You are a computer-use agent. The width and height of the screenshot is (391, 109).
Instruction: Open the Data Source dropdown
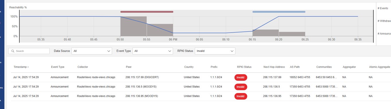click(92, 51)
